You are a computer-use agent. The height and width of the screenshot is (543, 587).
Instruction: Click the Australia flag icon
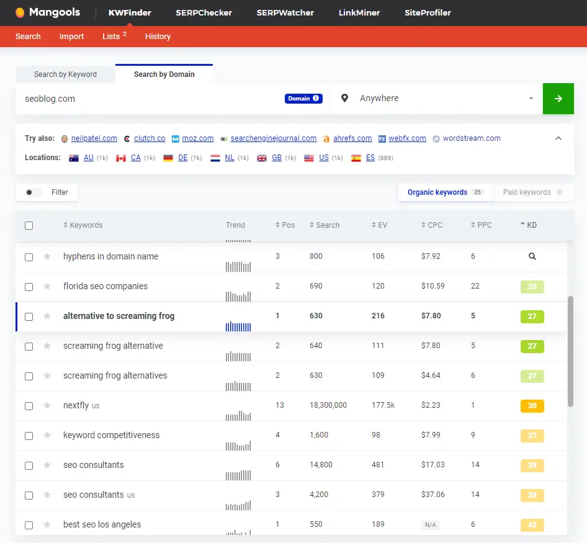tap(74, 158)
